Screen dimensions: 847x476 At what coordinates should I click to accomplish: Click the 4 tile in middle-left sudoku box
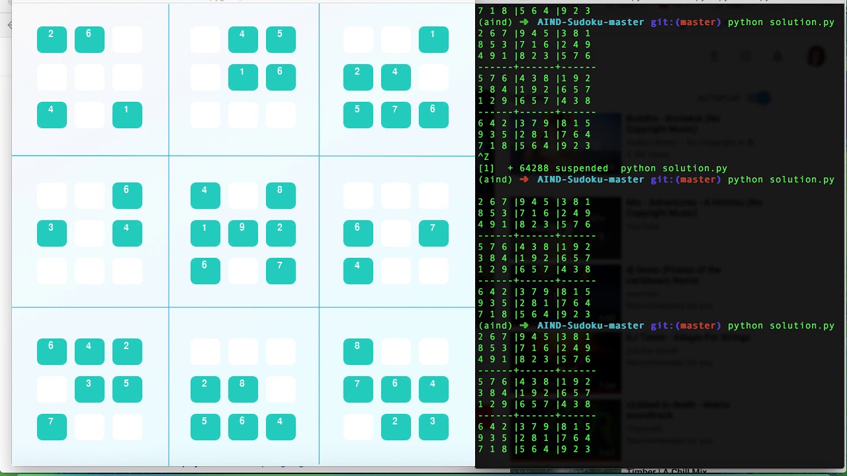pos(127,233)
